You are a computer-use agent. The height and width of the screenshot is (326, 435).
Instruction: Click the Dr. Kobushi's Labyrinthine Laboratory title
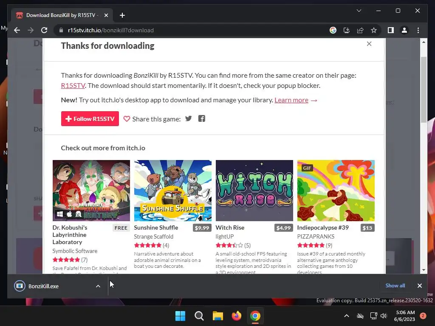click(70, 235)
